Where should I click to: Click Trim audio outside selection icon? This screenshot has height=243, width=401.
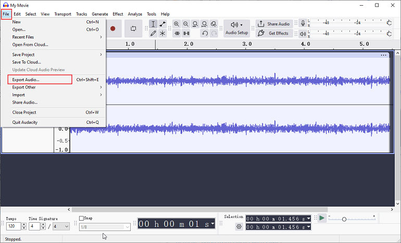[177, 33]
